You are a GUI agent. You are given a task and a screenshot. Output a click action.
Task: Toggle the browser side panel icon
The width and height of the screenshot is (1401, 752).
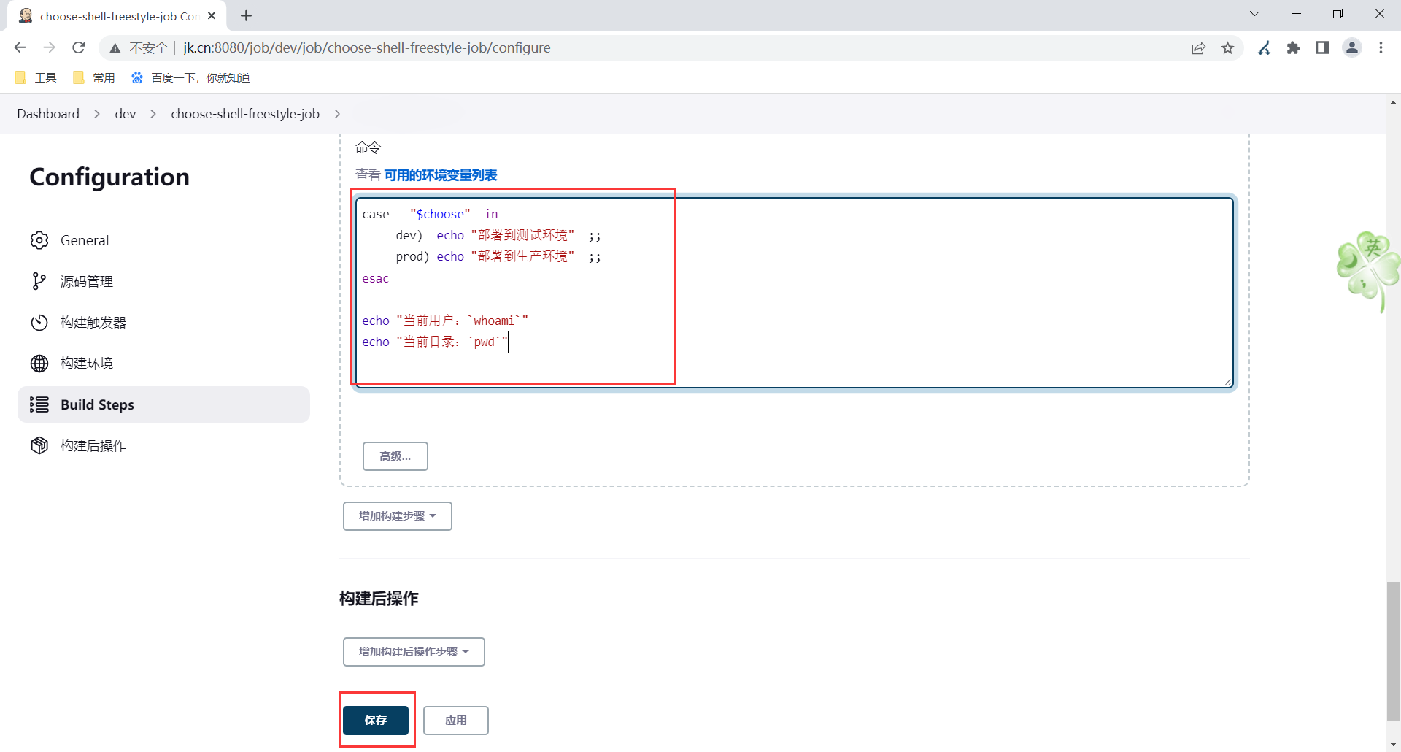tap(1322, 48)
